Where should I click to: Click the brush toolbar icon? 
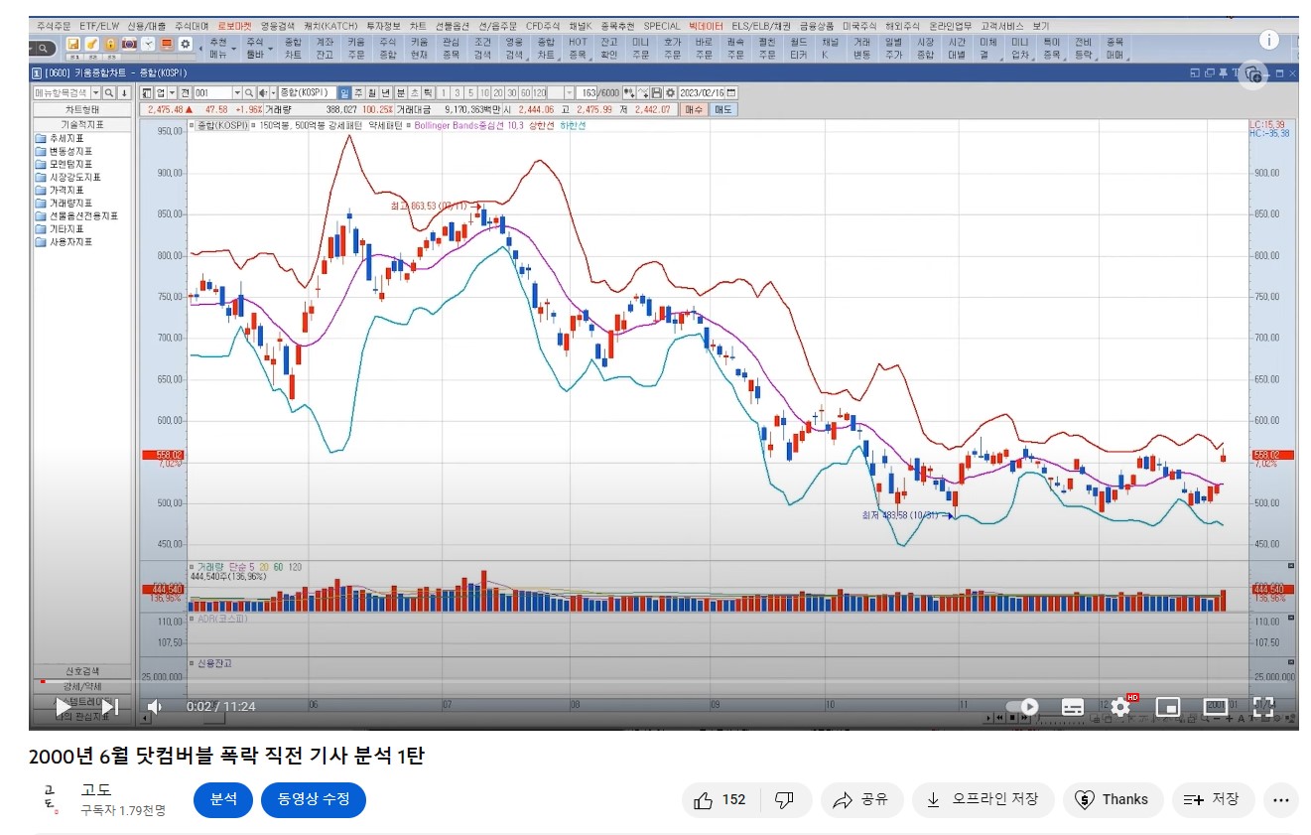point(92,44)
